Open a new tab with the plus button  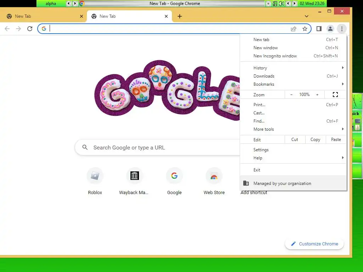[180, 16]
